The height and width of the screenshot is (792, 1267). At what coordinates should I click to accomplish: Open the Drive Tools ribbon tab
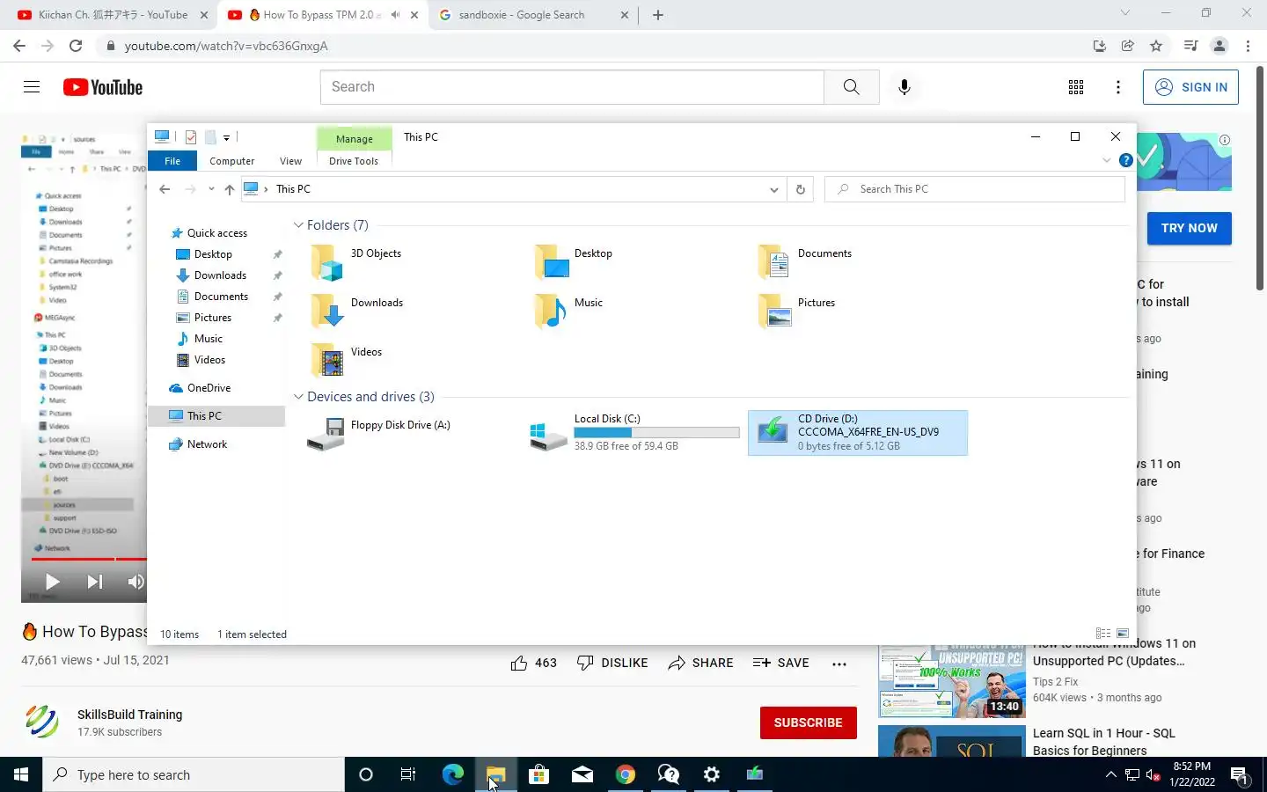point(354,161)
